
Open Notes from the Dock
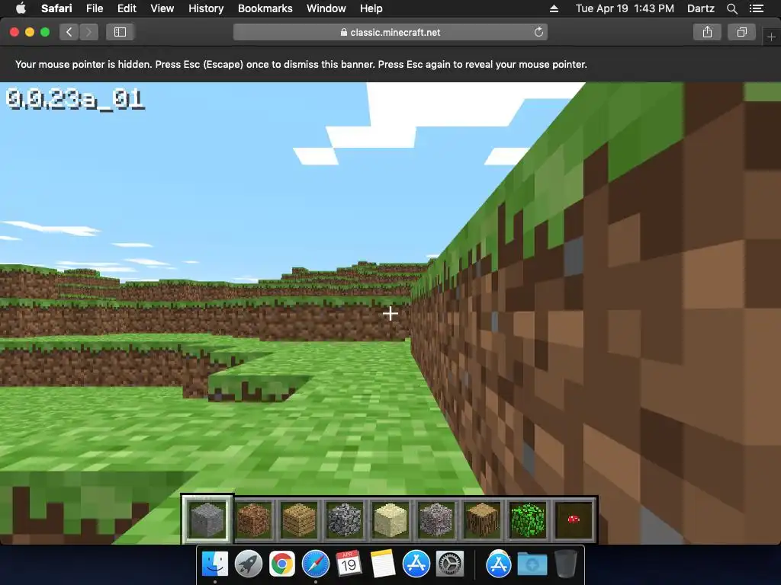click(x=383, y=564)
